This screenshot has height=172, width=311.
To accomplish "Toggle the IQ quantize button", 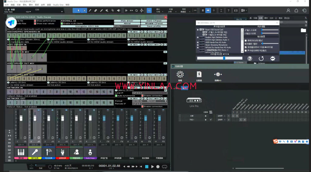I will [x=149, y=11].
